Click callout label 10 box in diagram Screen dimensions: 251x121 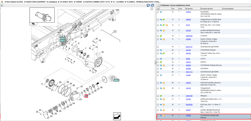[115, 32]
